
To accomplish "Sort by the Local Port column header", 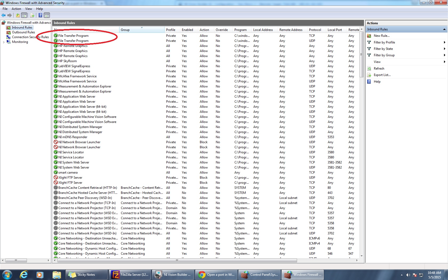I will [x=336, y=30].
